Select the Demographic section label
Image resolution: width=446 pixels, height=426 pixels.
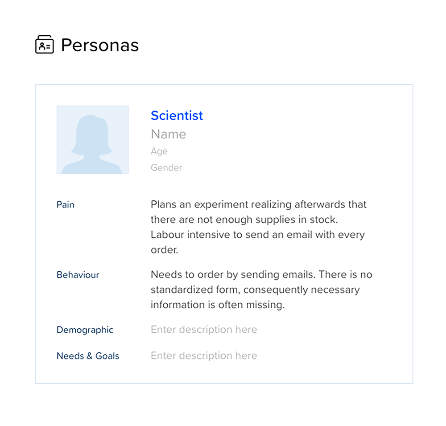(85, 330)
